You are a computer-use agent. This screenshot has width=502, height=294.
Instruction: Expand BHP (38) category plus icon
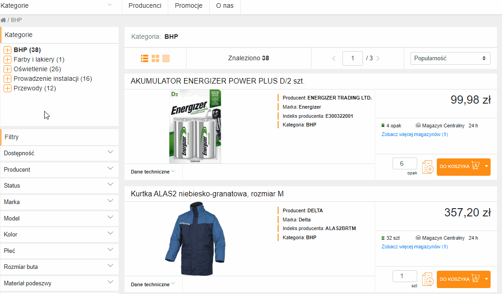point(7,50)
